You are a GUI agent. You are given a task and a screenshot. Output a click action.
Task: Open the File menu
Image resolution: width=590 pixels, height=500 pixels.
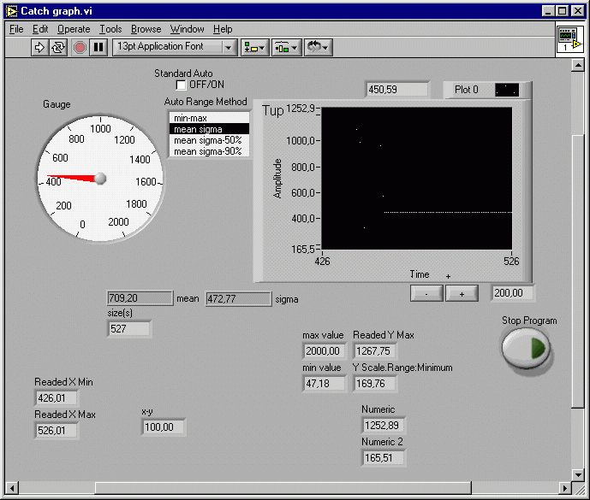pyautogui.click(x=16, y=29)
